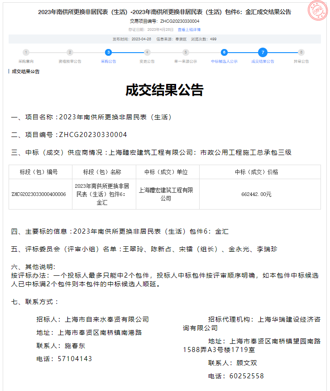Click the 662442.00元 price cell
Image resolution: width=330 pixels, height=391 pixels.
[x=256, y=194]
